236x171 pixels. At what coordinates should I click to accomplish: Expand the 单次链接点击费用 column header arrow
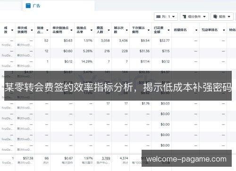(x=71, y=30)
